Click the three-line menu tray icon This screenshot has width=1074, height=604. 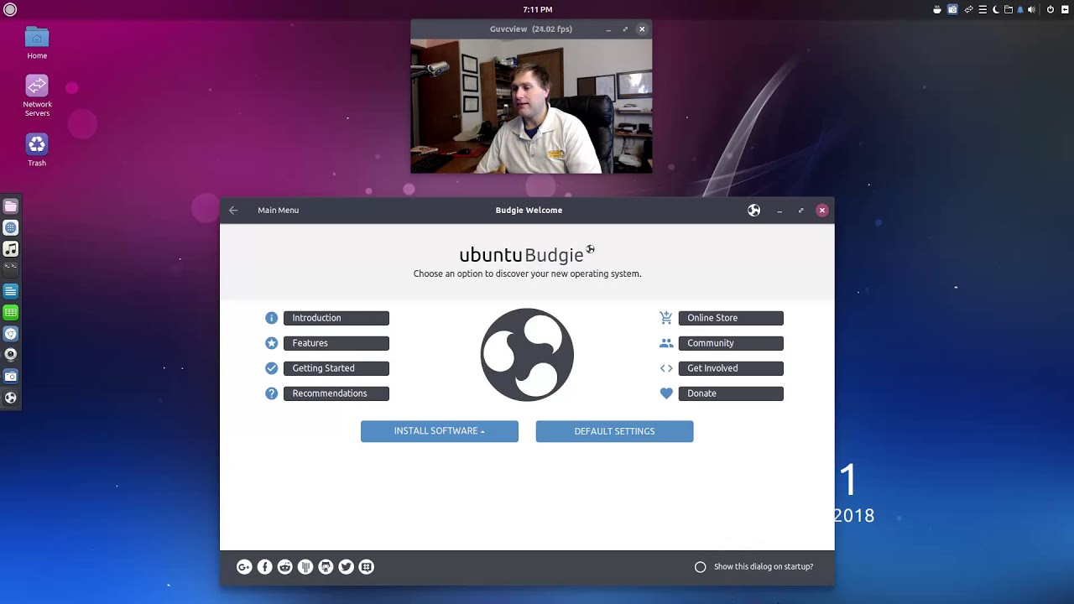click(x=983, y=10)
